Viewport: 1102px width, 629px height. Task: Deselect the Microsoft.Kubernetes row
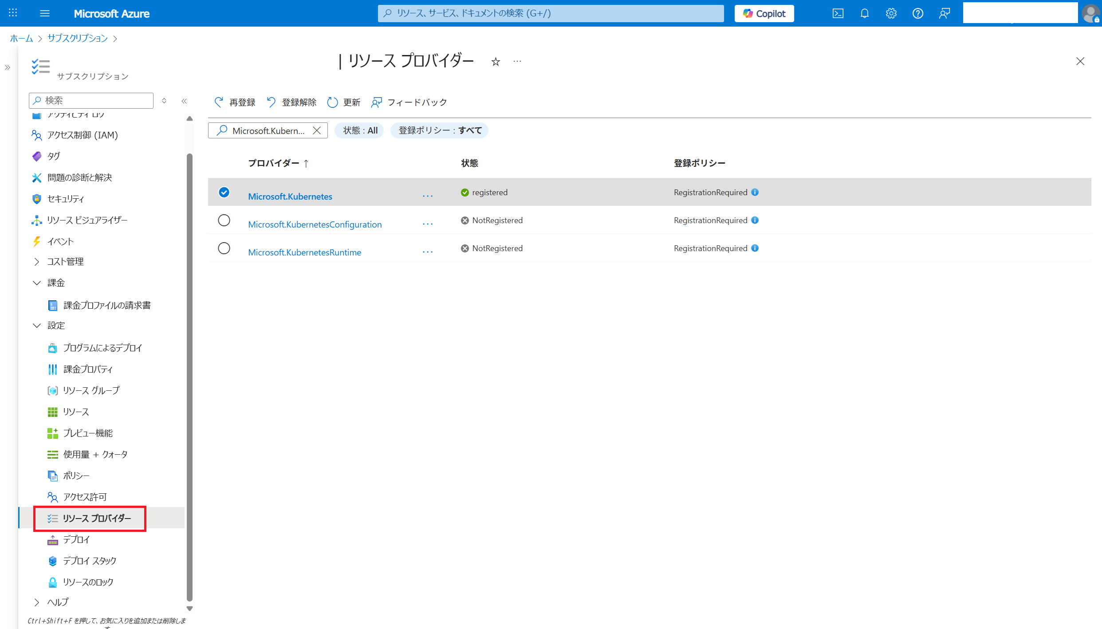pos(224,192)
